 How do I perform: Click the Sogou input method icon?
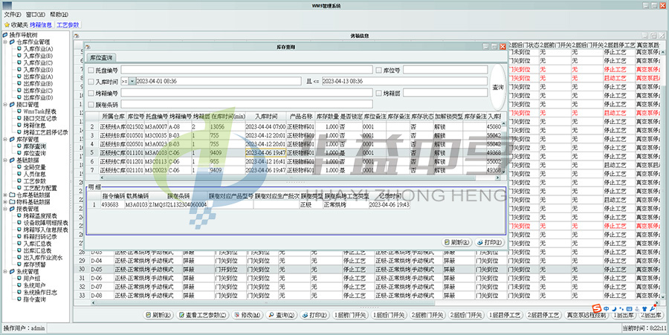(596, 308)
